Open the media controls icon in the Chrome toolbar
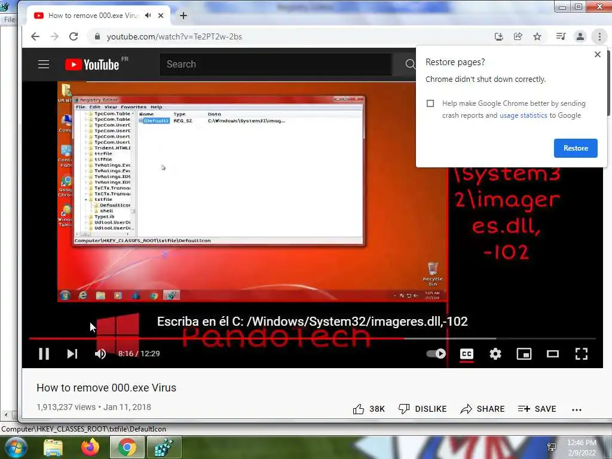Viewport: 612px width, 459px height. click(561, 36)
